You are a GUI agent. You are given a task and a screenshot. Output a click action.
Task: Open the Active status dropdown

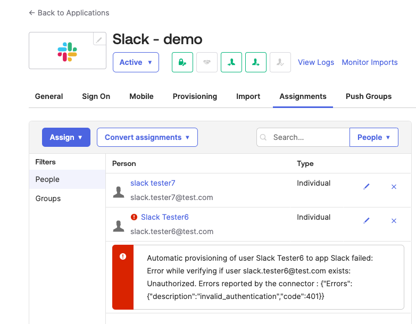point(136,62)
